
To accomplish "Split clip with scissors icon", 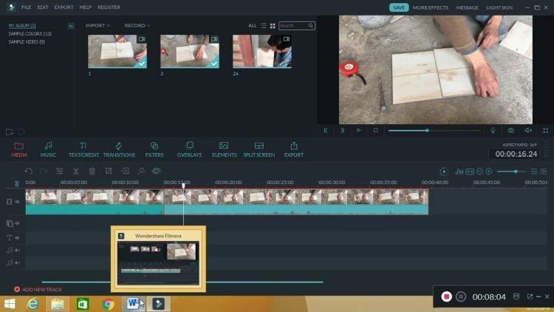I will coord(75,172).
